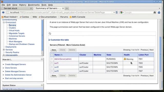Viewport: 164px width, 92px height.
Task: Minimize the How do I panel
Action: [42, 59]
